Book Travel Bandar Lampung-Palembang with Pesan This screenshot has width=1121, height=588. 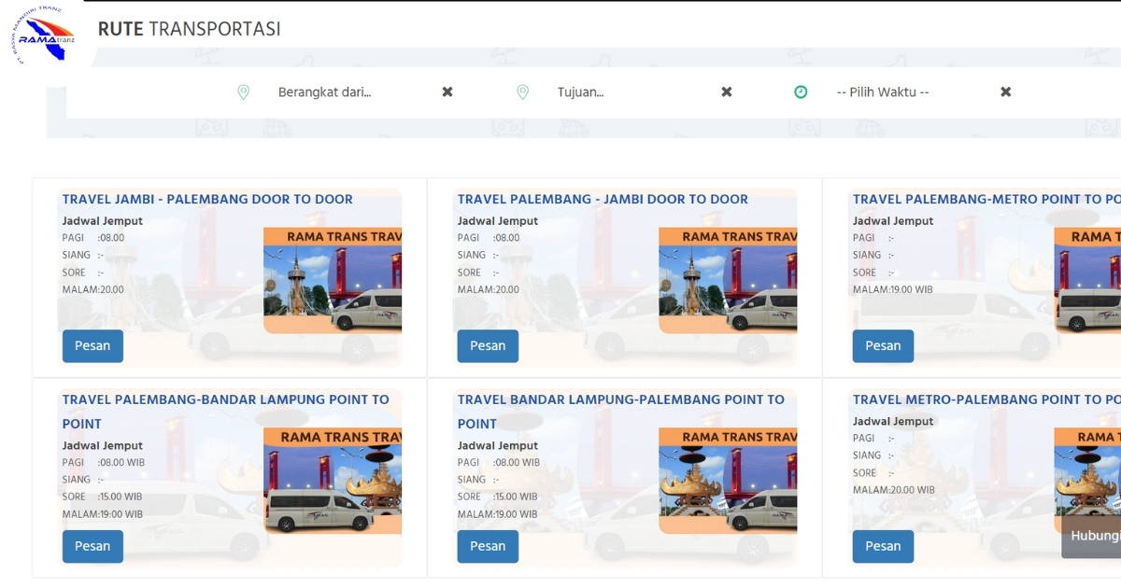pos(488,546)
